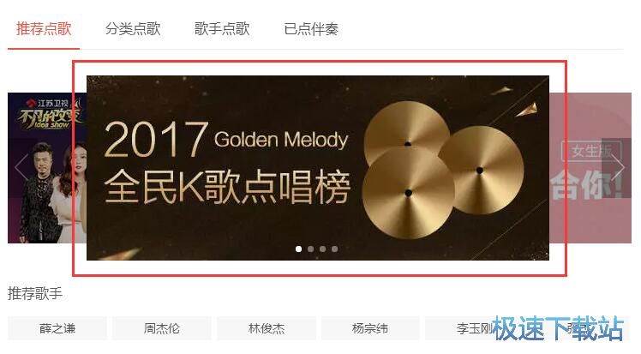641x354 pixels.
Task: Select the second carousel indicator dot
Action: pyautogui.click(x=311, y=249)
